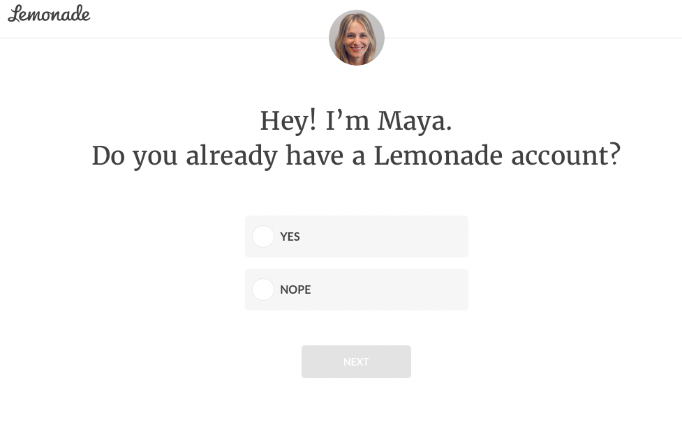Click the greeting text from Maya
Screen dimensions: 682x443
356,120
